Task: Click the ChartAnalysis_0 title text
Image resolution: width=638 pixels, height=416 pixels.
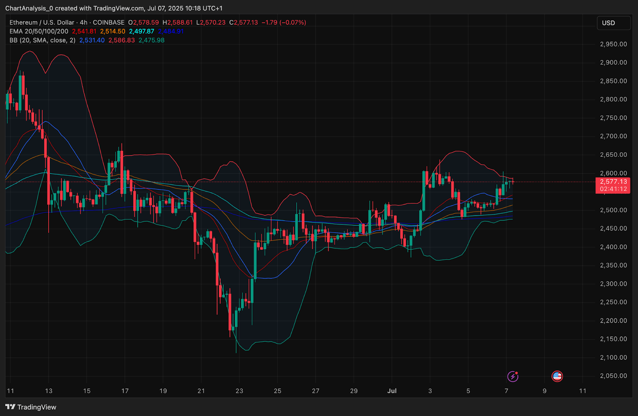Action: 30,8
